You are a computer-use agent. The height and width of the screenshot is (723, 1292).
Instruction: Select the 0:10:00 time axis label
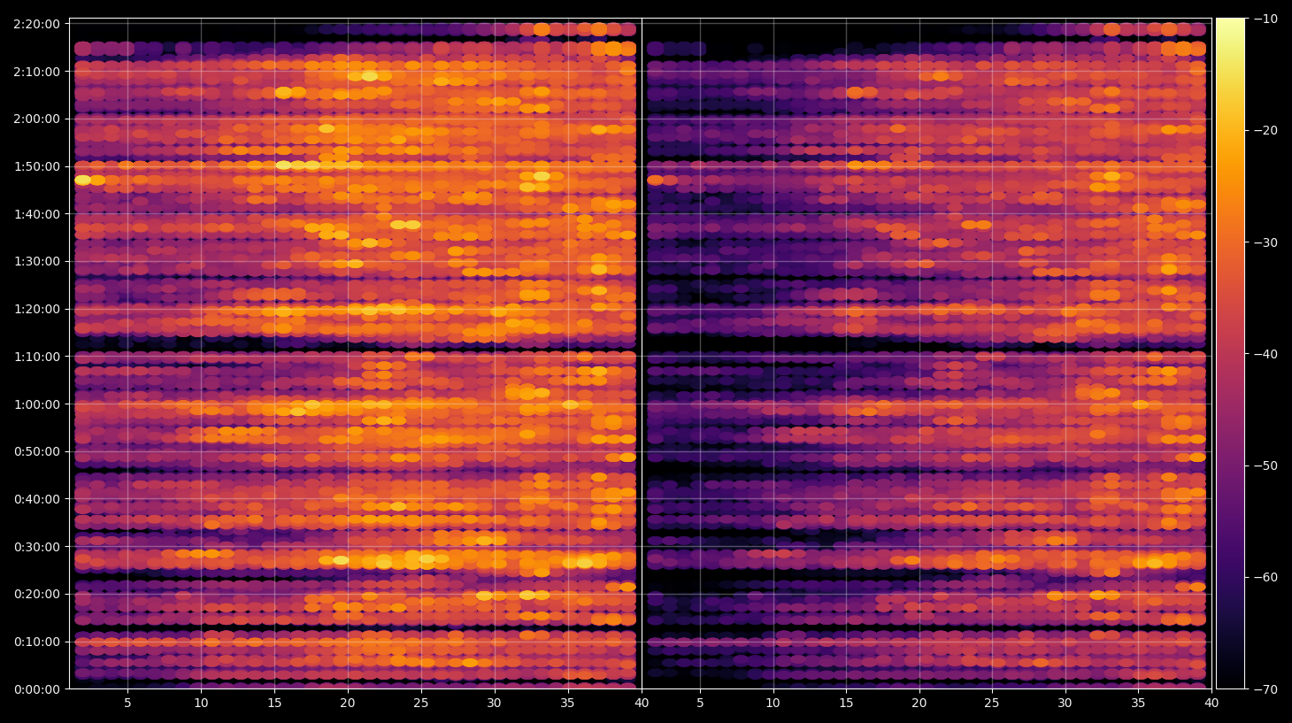(37, 642)
